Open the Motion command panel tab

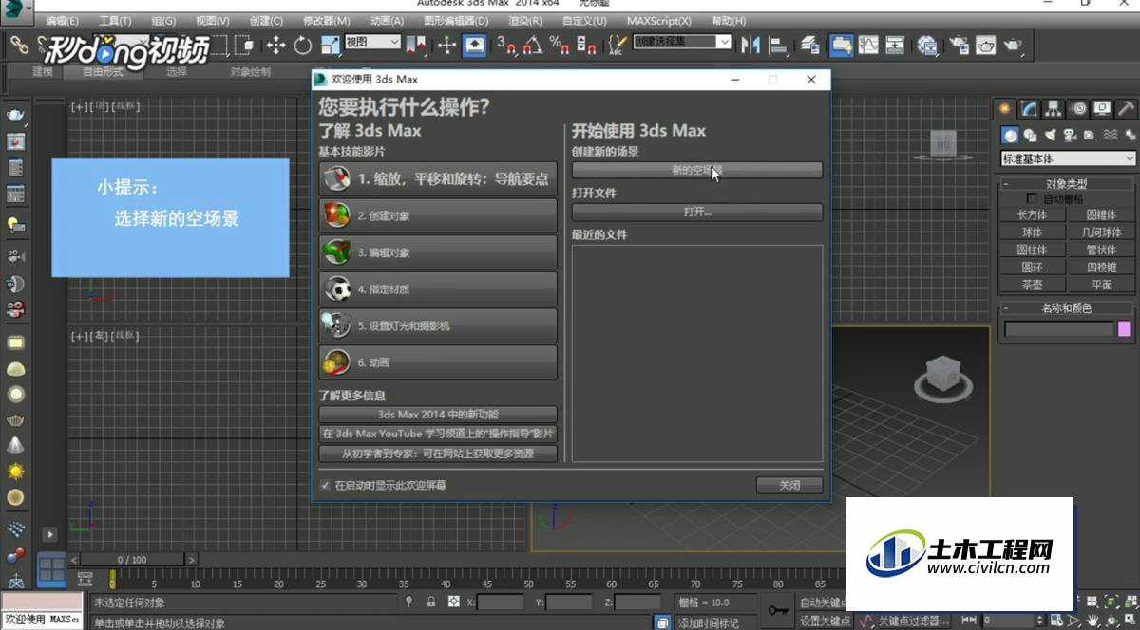coord(1078,108)
